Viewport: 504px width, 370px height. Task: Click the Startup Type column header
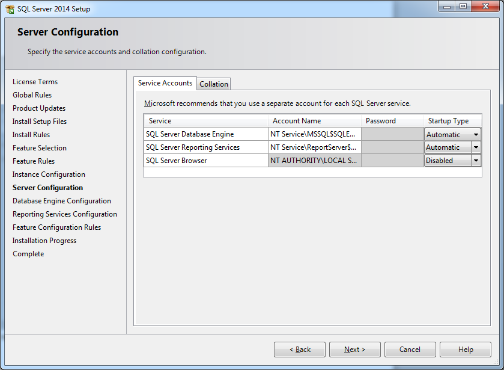[452, 121]
